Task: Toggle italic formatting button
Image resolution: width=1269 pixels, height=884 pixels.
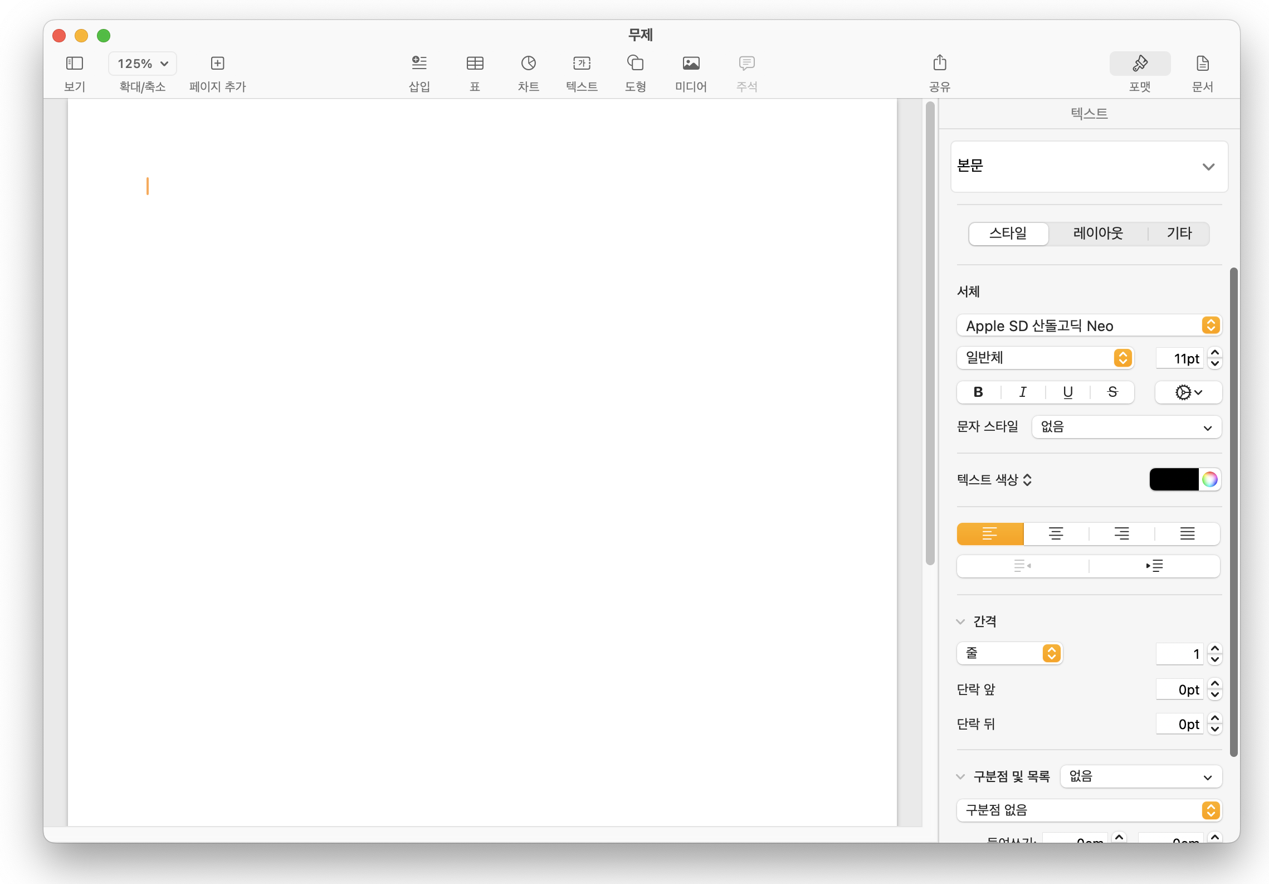Action: point(1023,392)
